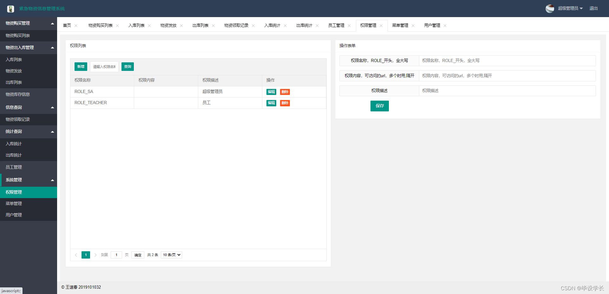Close the 出库统计 tab
609x294 pixels.
coord(317,26)
